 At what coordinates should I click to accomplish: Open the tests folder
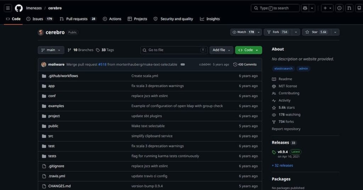pyautogui.click(x=52, y=156)
